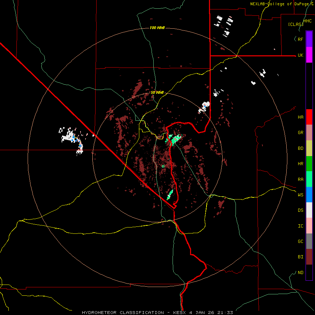Click the HA legend label
Screen dimensions: 315x315
300,117
